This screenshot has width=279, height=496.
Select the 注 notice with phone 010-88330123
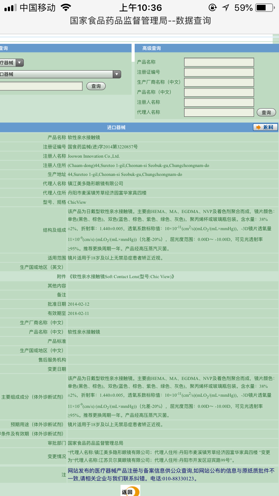171,475
